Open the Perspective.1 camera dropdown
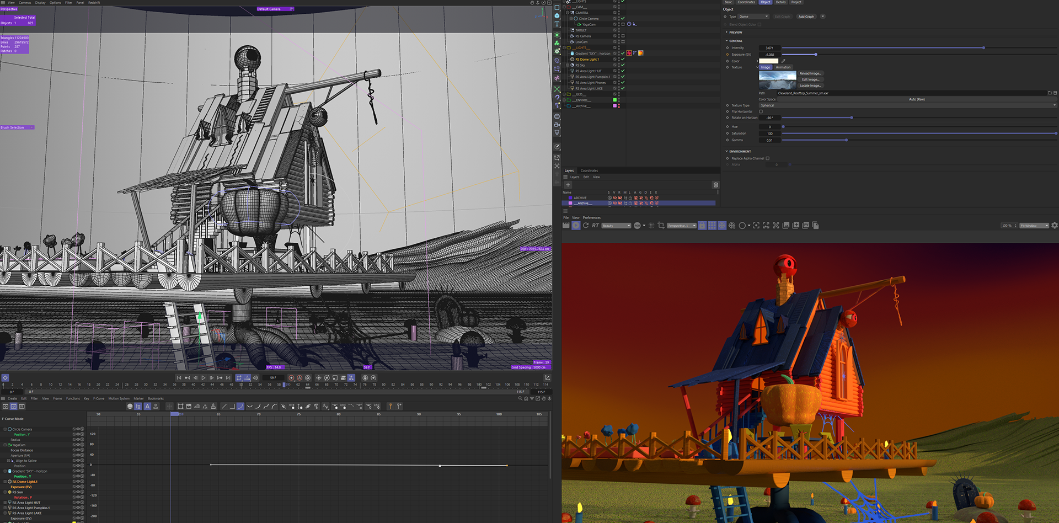 (x=682, y=226)
